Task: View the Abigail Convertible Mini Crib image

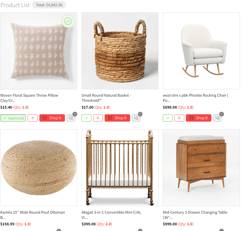Action: click(x=120, y=167)
